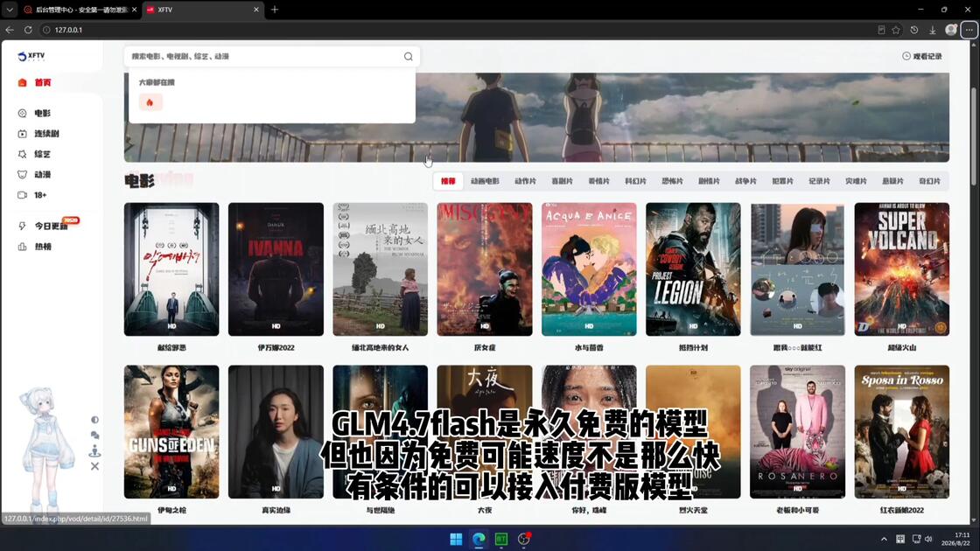Open 观看记录 watch history
Image resolution: width=980 pixels, height=551 pixels.
pyautogui.click(x=922, y=56)
